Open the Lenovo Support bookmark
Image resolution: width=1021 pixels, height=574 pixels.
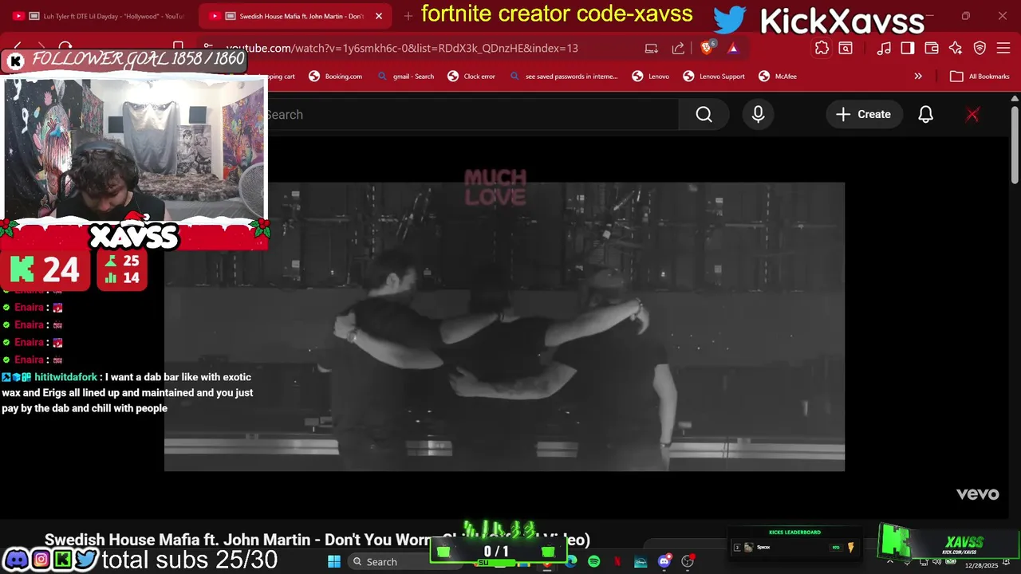point(714,77)
